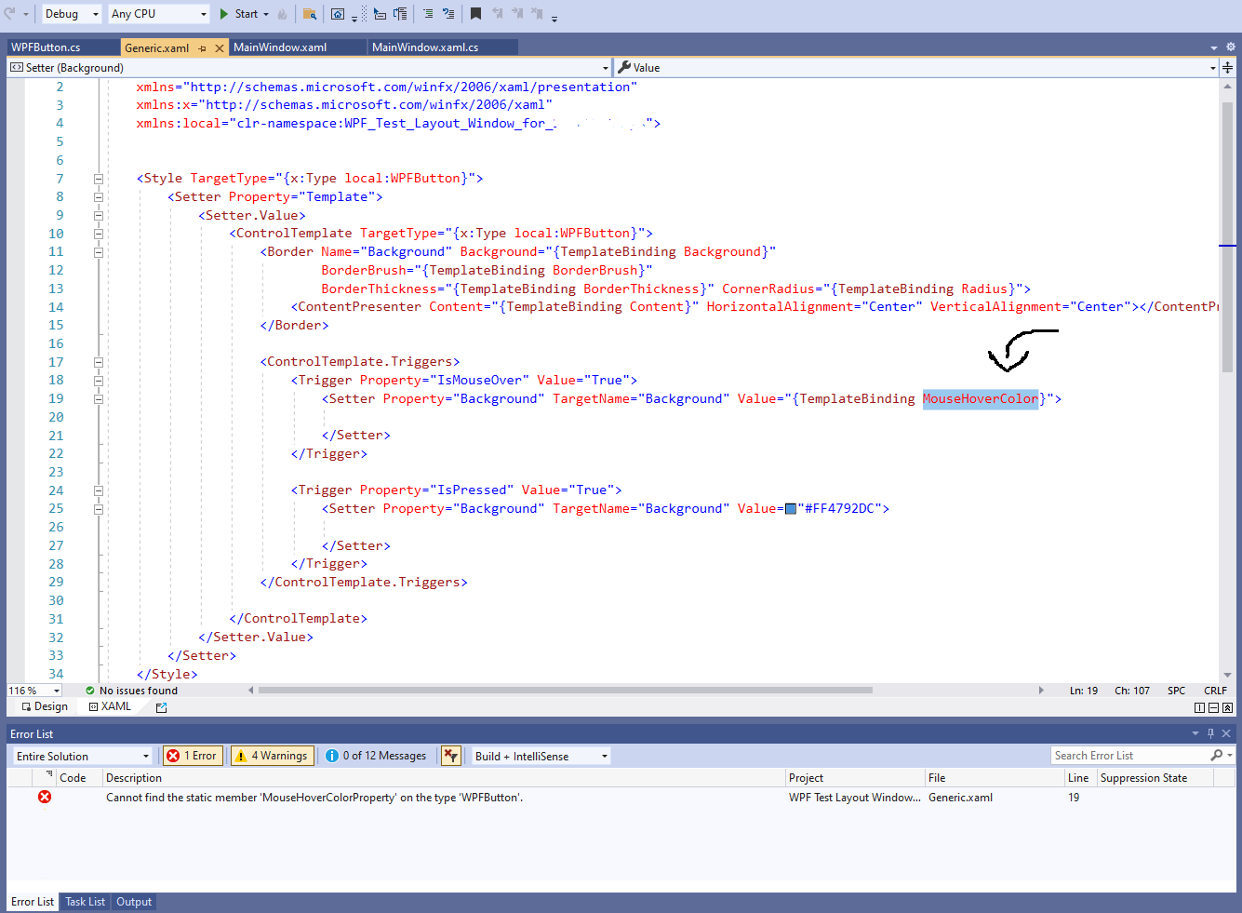The image size is (1242, 913).
Task: Click the increase indent icon
Action: pos(448,14)
